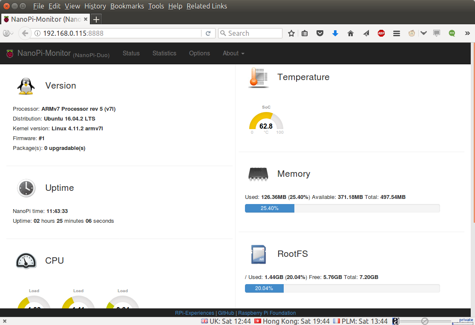475x325 pixels.
Task: Adjust the zoom slider in status bar
Action: click(x=425, y=321)
